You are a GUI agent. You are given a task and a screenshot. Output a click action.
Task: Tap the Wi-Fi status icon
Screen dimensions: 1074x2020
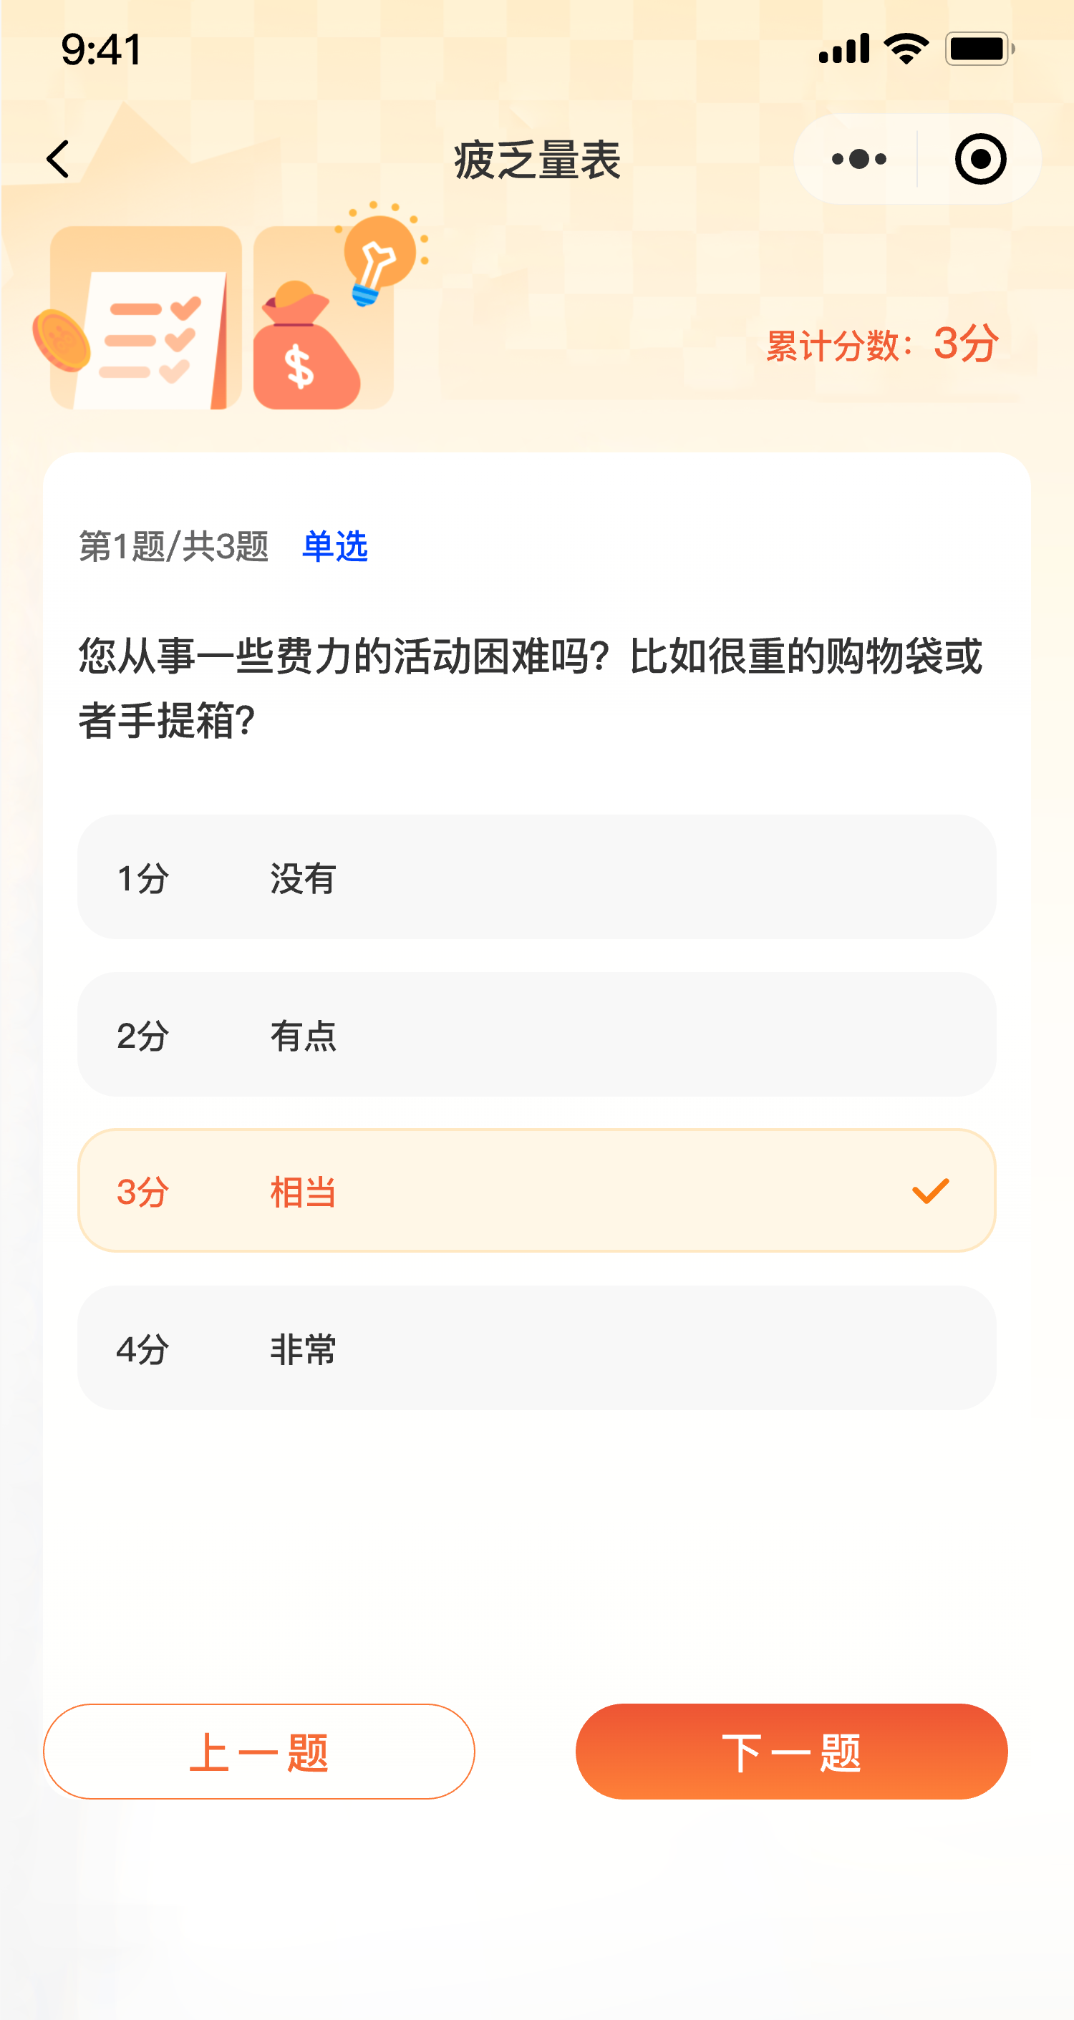click(906, 49)
